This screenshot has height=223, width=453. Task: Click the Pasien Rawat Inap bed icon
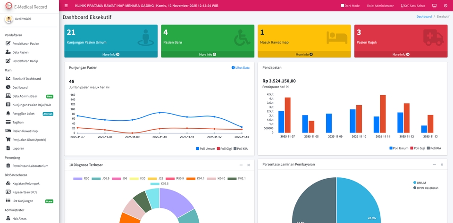tap(8, 131)
